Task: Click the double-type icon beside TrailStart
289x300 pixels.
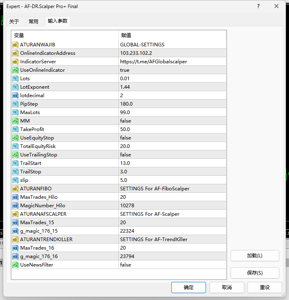Action: coord(15,163)
